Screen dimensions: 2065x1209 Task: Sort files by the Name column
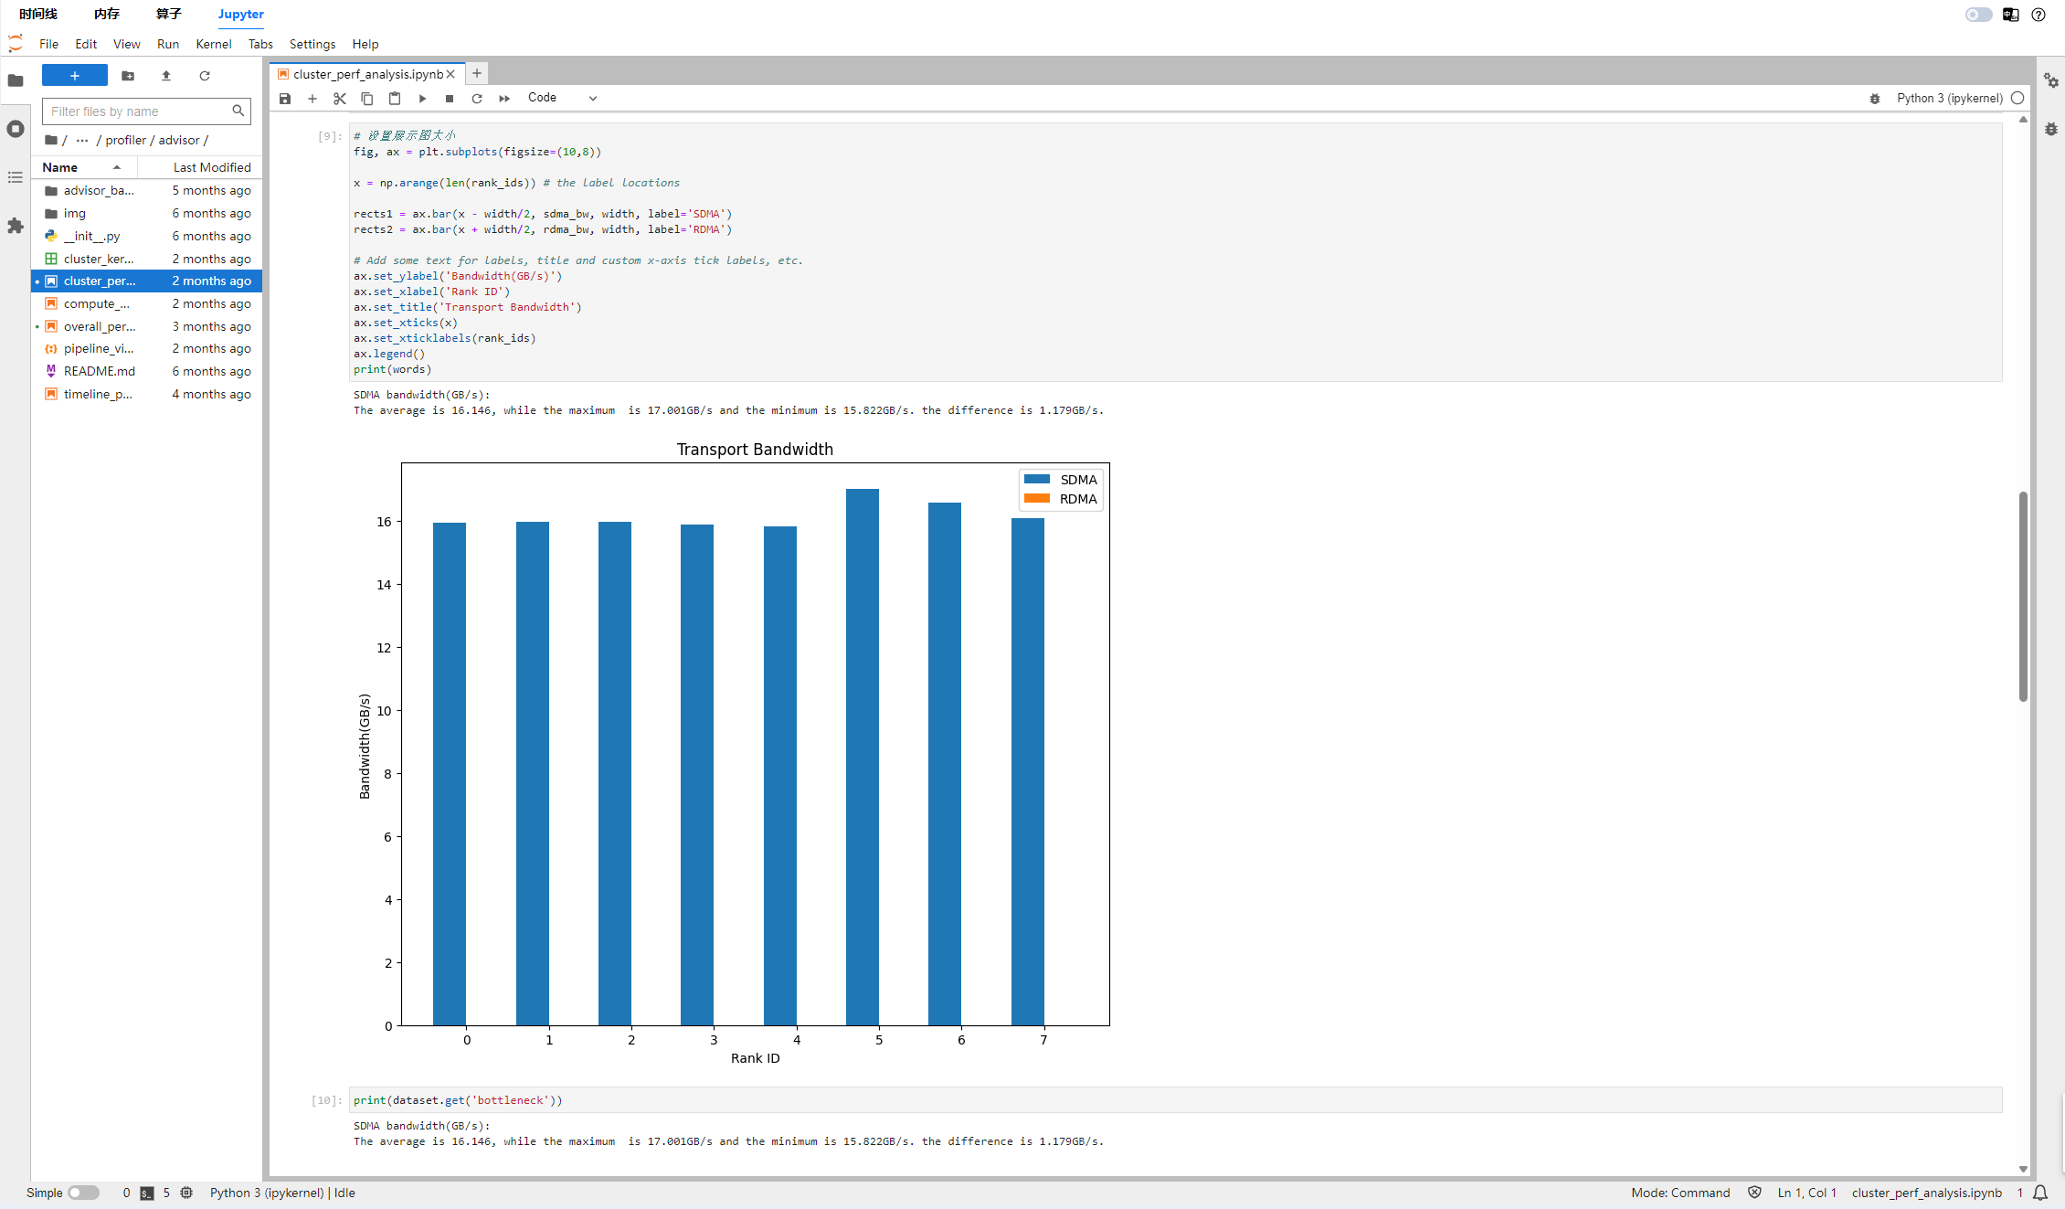click(84, 167)
